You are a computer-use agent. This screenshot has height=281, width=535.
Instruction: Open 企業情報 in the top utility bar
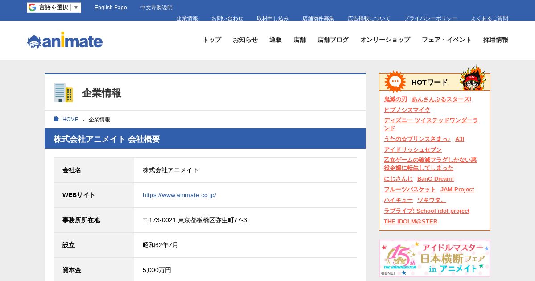point(187,18)
